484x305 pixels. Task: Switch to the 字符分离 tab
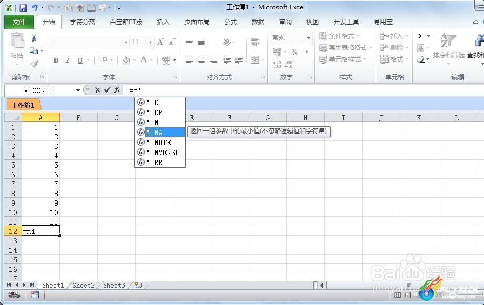(83, 22)
